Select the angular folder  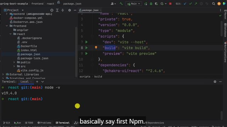tap(21, 30)
